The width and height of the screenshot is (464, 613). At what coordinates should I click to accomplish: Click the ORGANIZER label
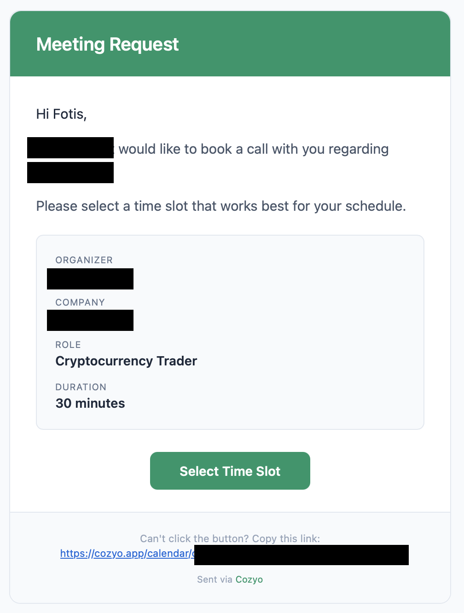point(84,260)
